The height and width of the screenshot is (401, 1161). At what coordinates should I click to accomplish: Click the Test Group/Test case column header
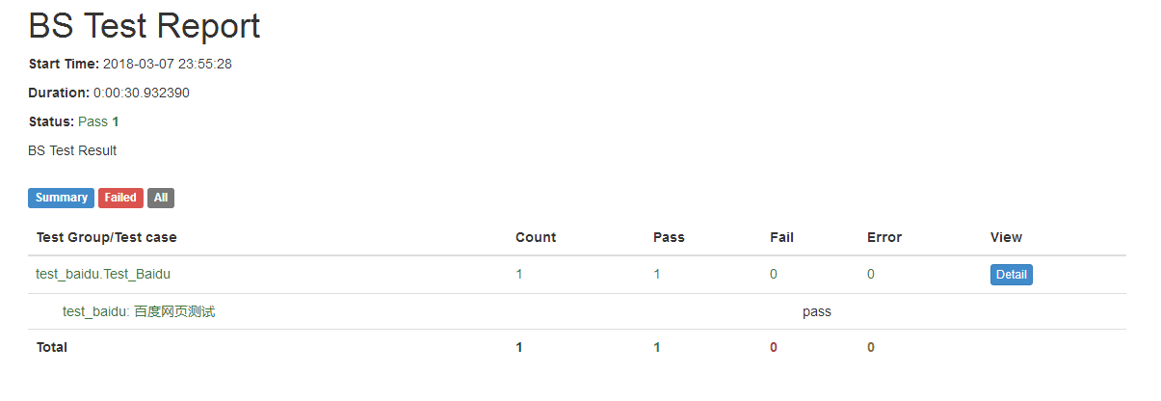(x=107, y=237)
